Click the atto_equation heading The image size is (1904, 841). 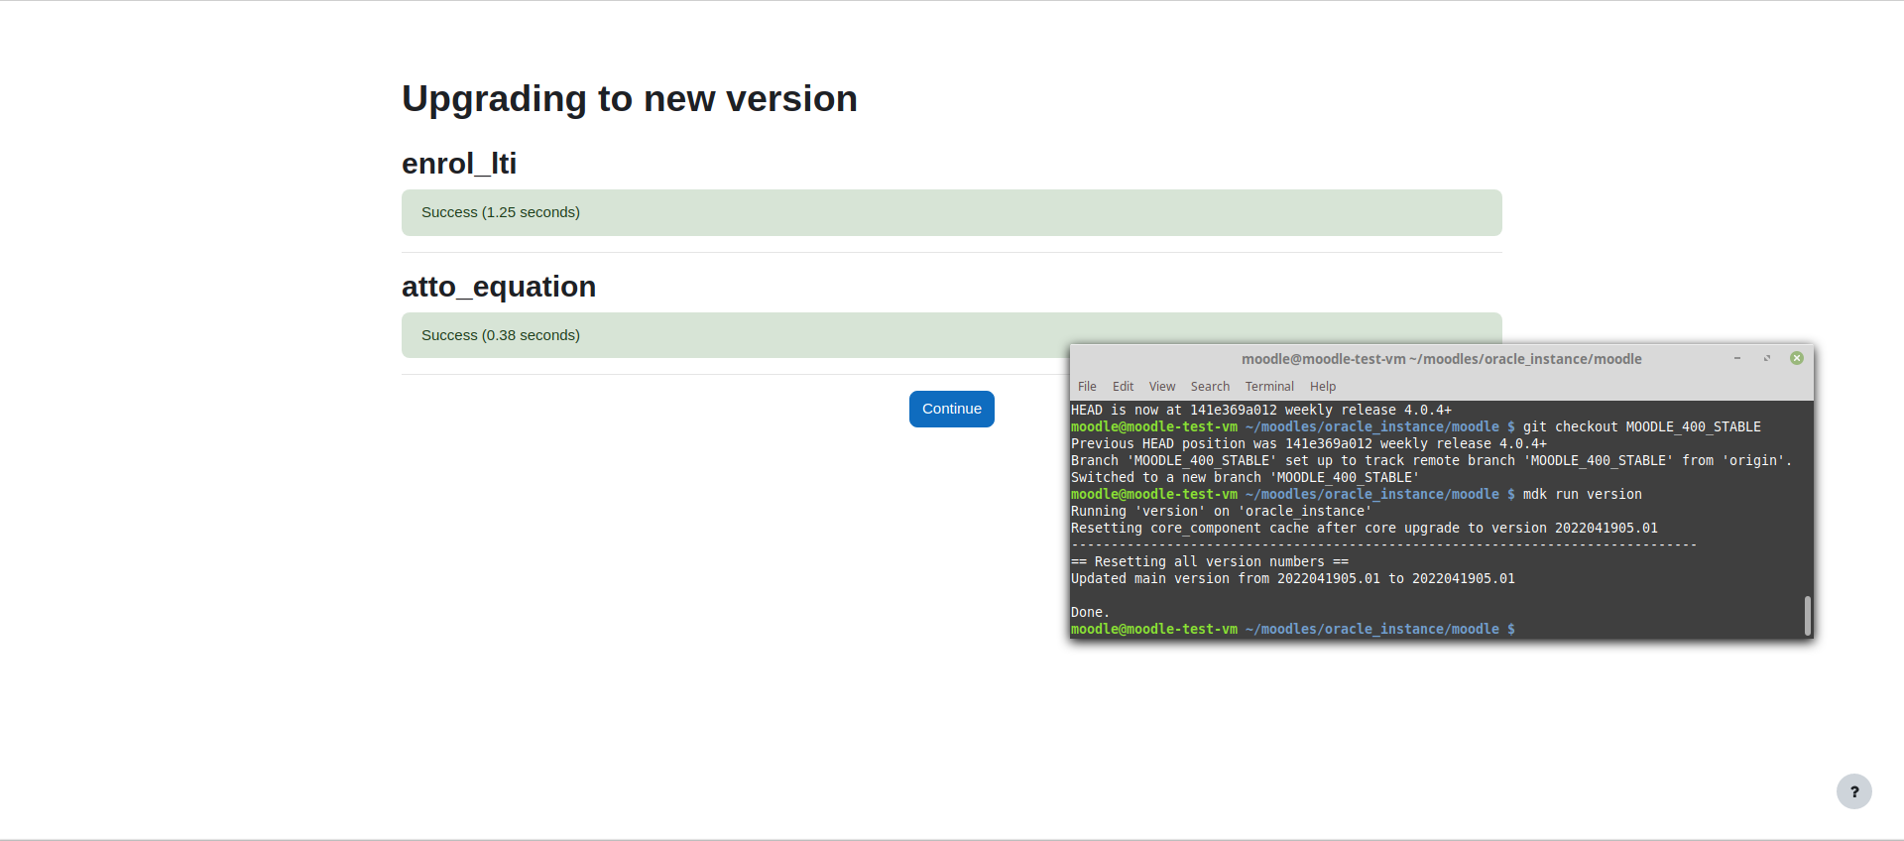pyautogui.click(x=499, y=287)
